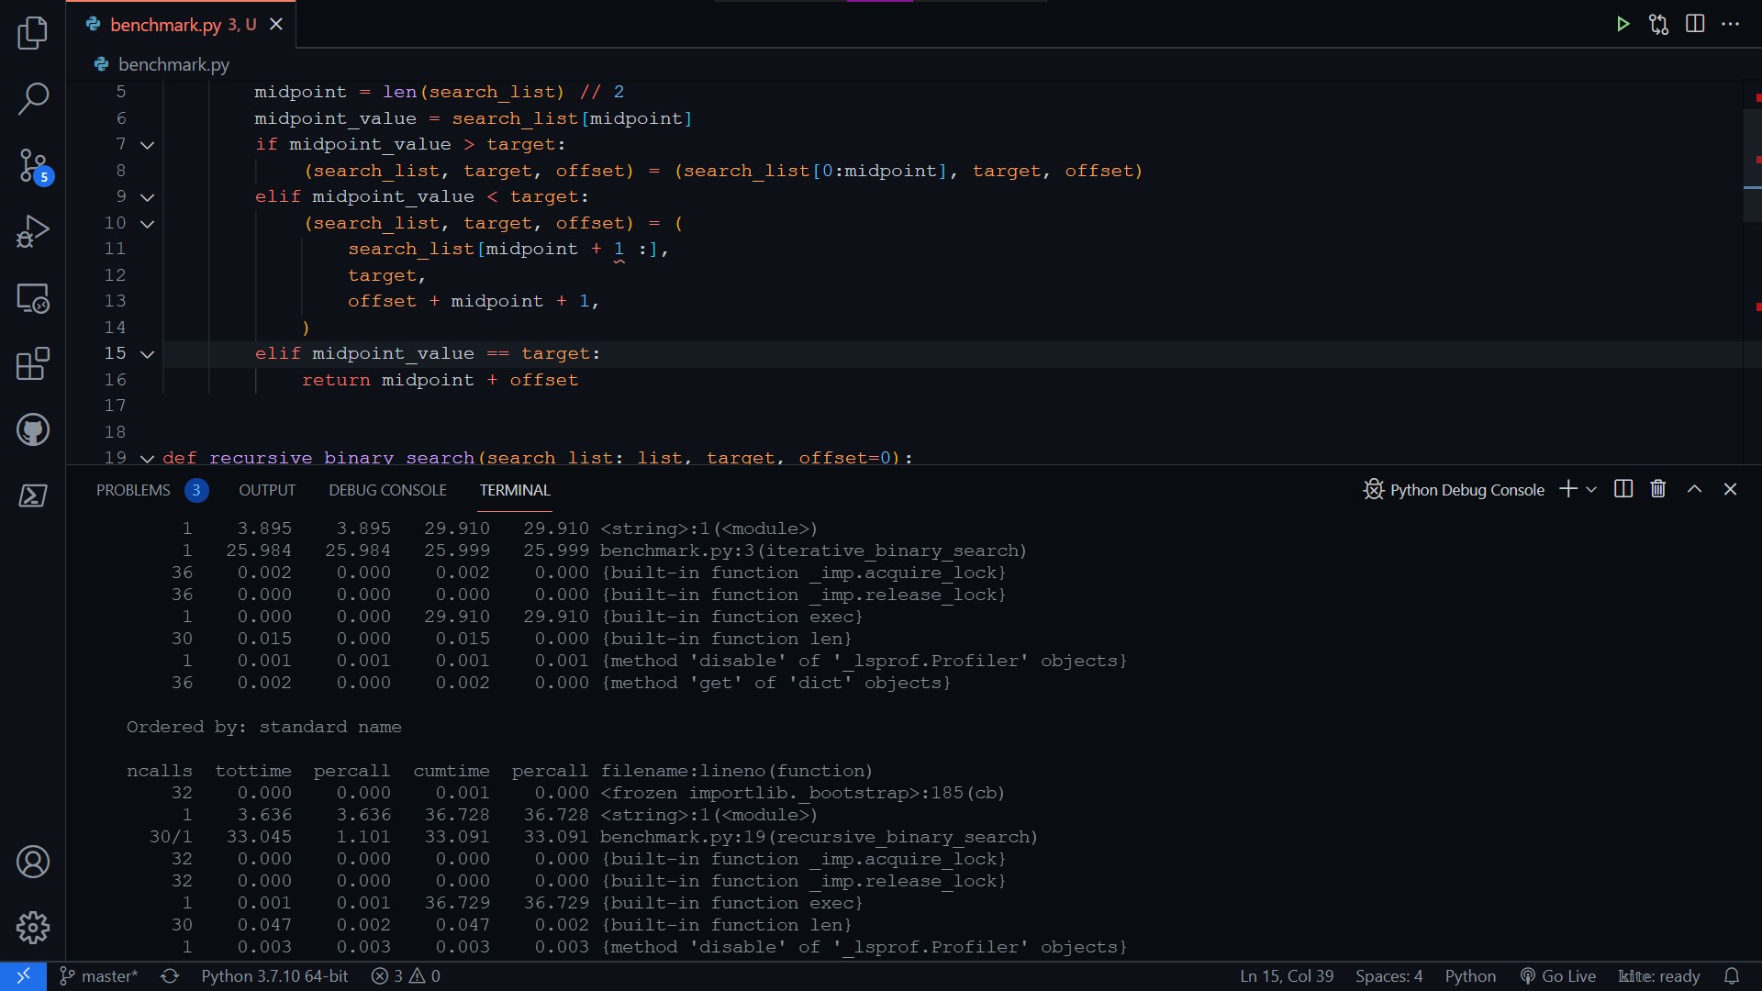Change language mode from Python

[1470, 976]
